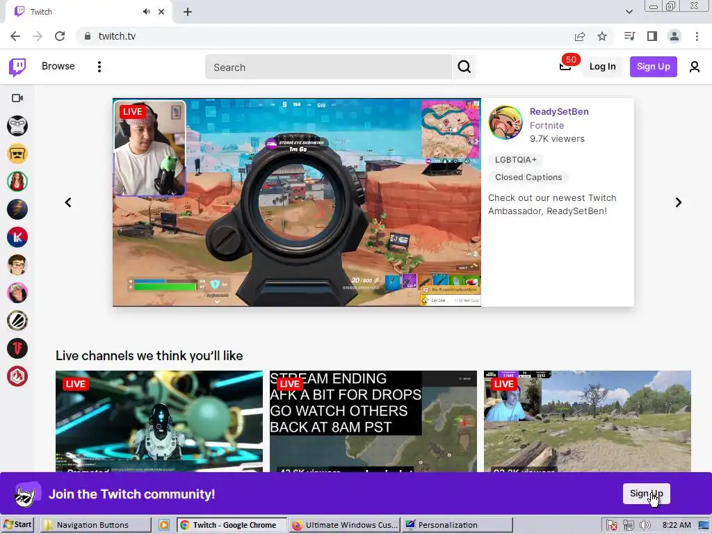Select the Closed Captions tag
This screenshot has height=534, width=712.
pyautogui.click(x=528, y=177)
